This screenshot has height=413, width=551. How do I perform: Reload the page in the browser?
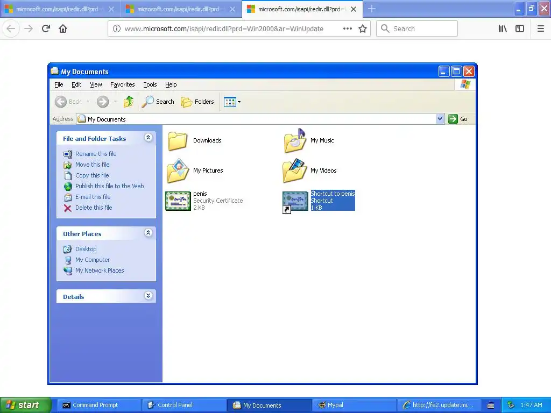(46, 29)
